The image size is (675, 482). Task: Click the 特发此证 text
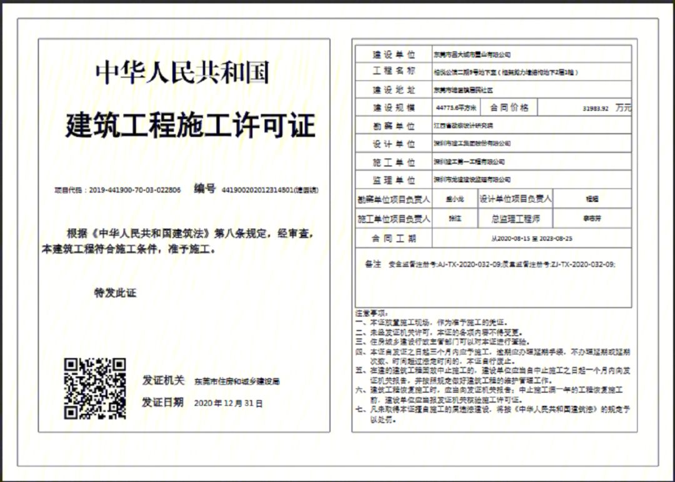[x=115, y=293]
